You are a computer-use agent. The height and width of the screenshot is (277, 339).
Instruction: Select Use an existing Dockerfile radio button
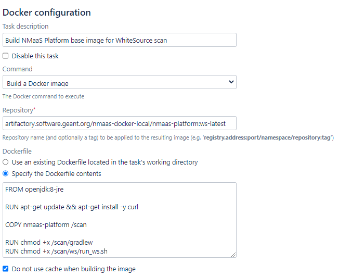pyautogui.click(x=5, y=162)
